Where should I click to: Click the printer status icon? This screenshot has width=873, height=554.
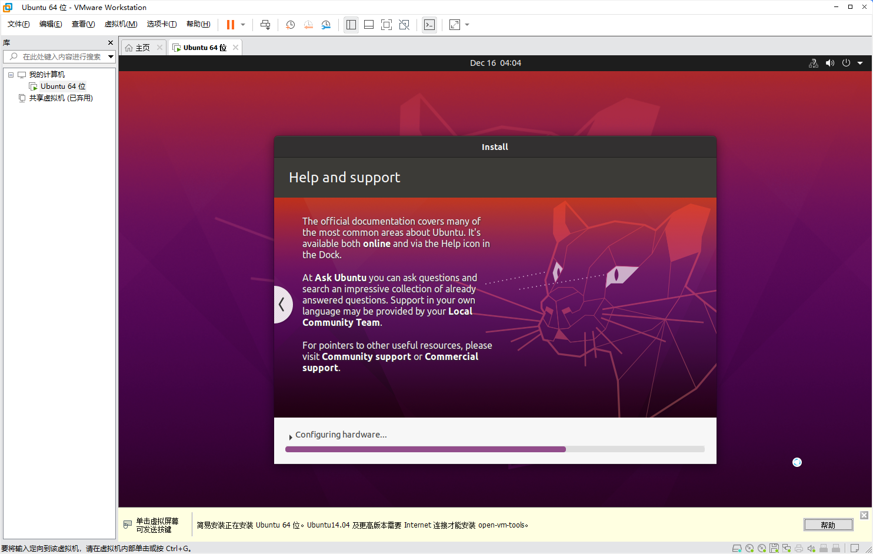799,548
